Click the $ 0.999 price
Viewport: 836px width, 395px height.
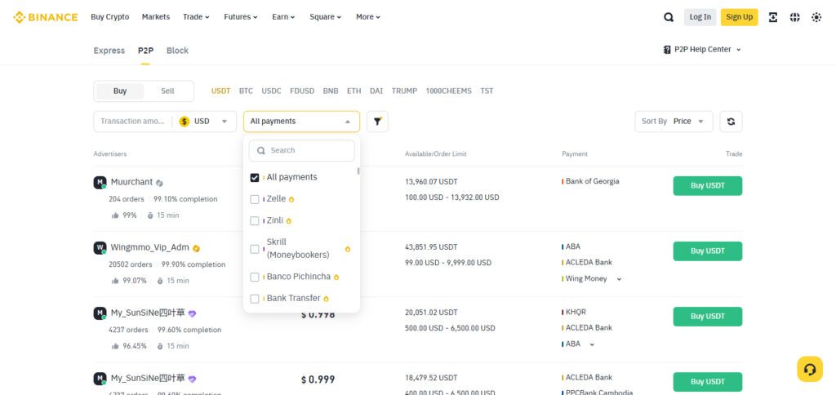[x=318, y=380]
